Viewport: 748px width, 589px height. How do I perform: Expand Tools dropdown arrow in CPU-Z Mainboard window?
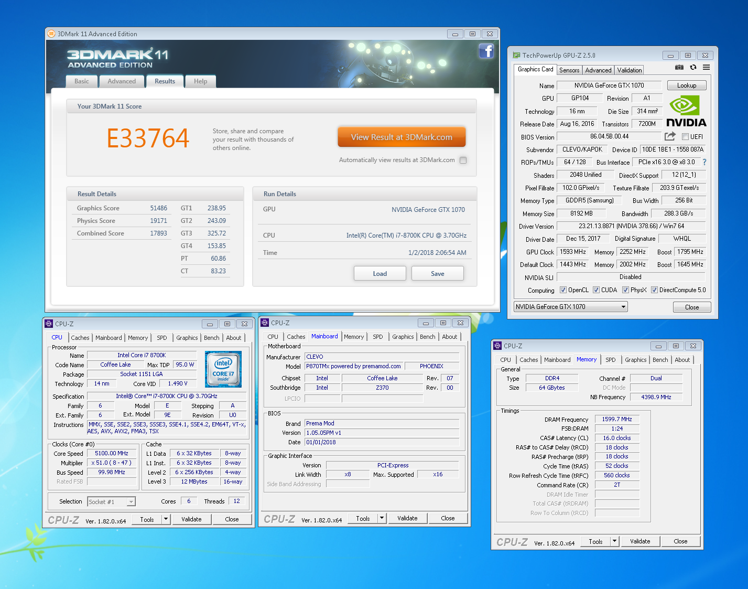(x=382, y=518)
